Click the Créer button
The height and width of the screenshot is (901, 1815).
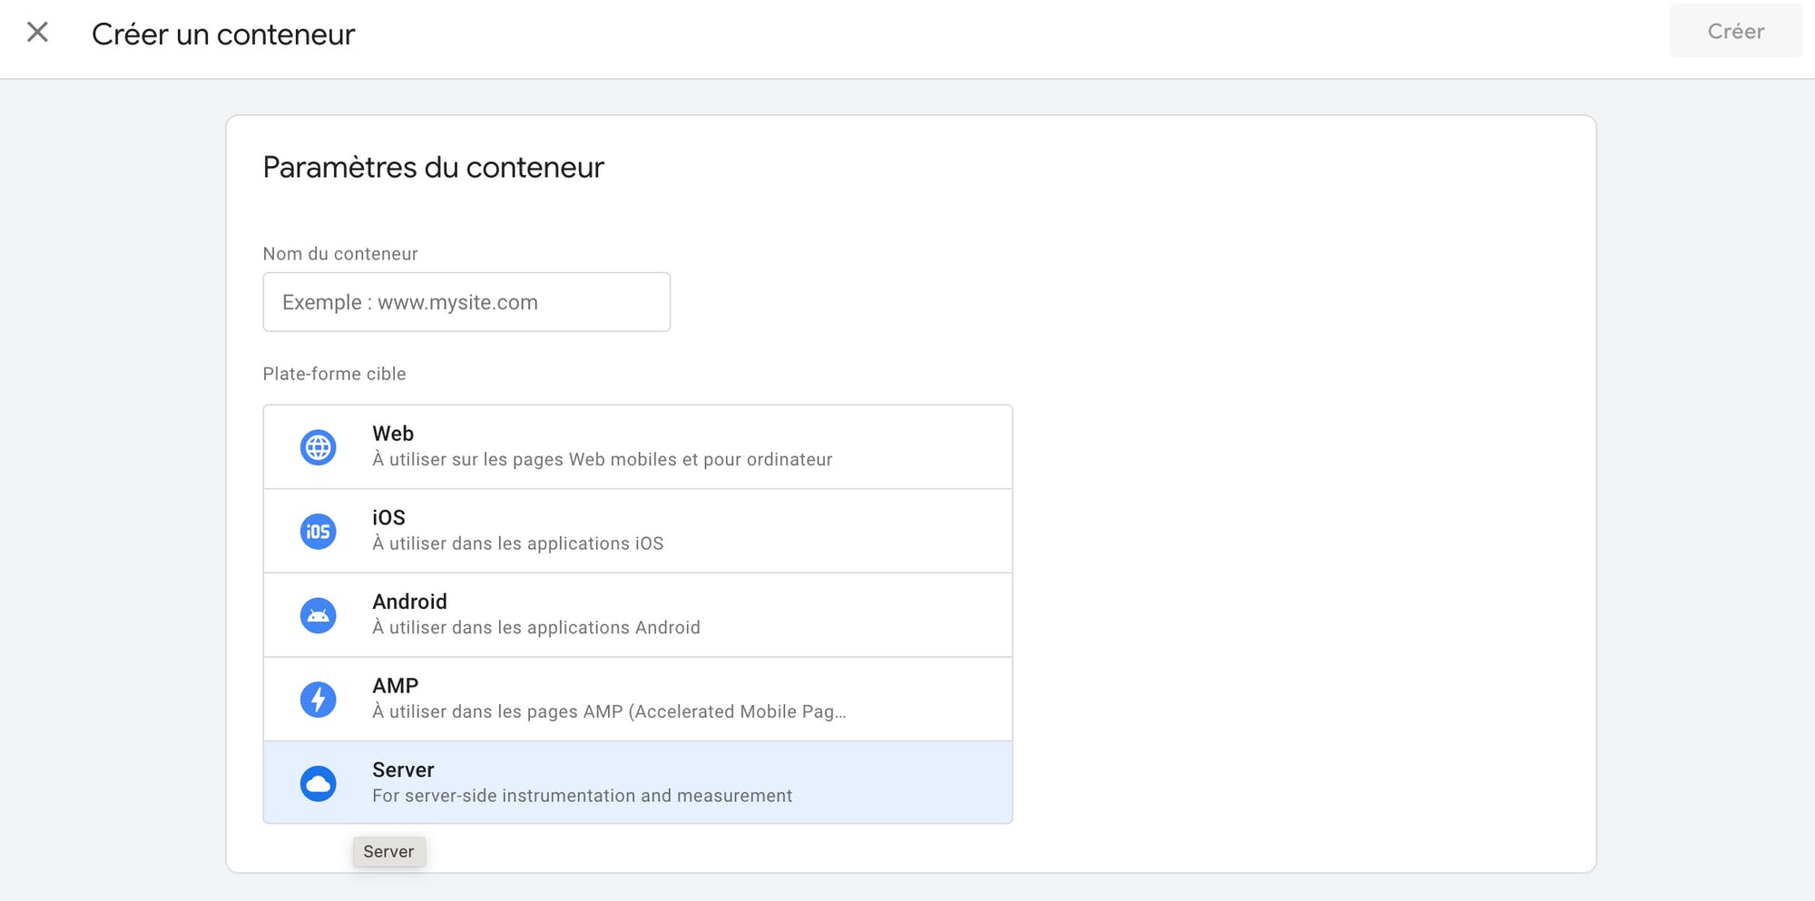1735,31
